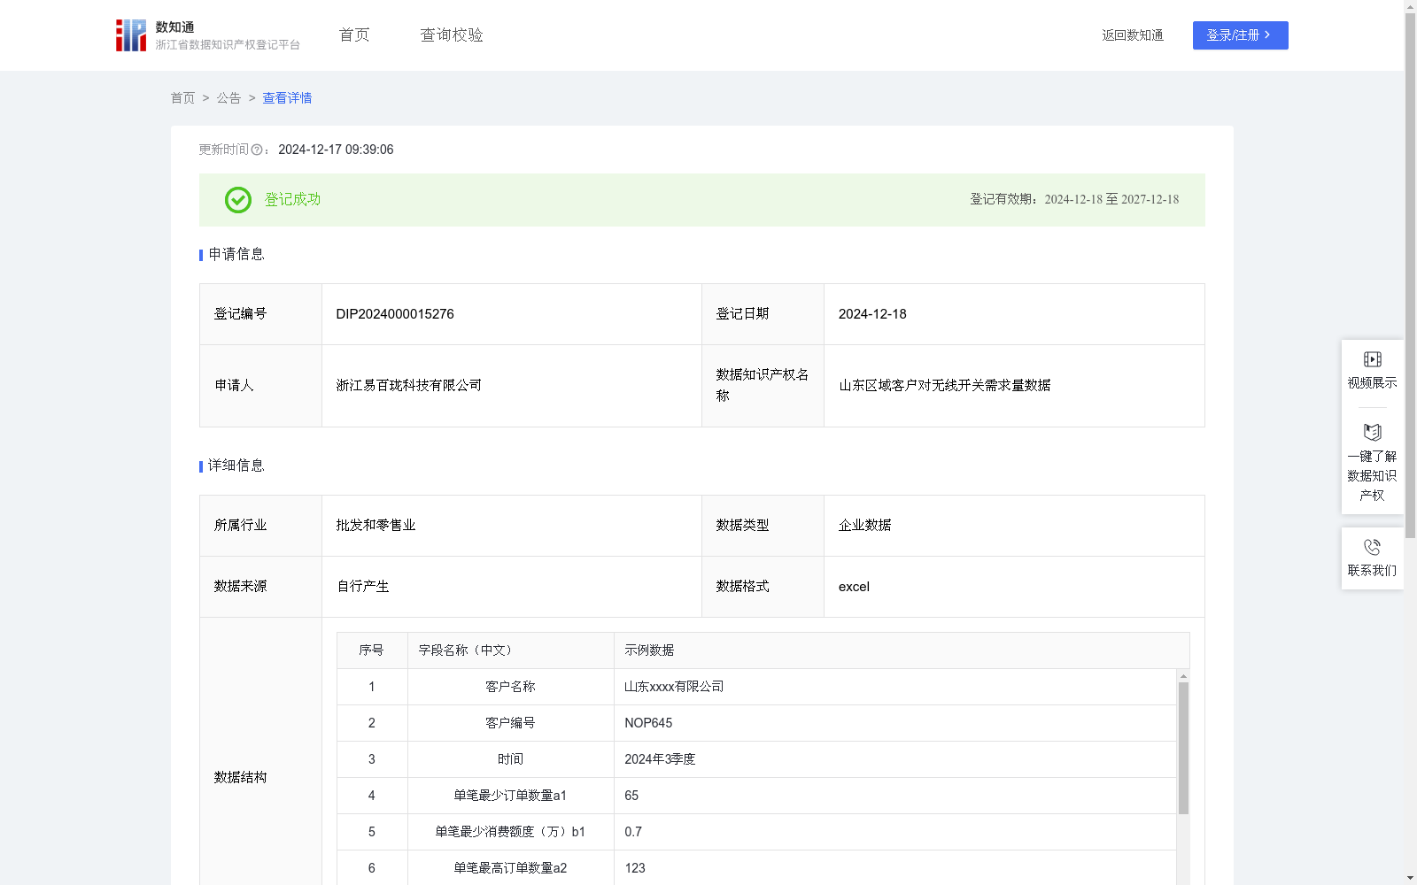The height and width of the screenshot is (885, 1417).
Task: Open the 首页 navigation menu
Action: [354, 35]
